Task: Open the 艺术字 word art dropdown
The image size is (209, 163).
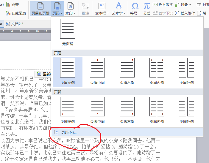Action: pos(118,9)
